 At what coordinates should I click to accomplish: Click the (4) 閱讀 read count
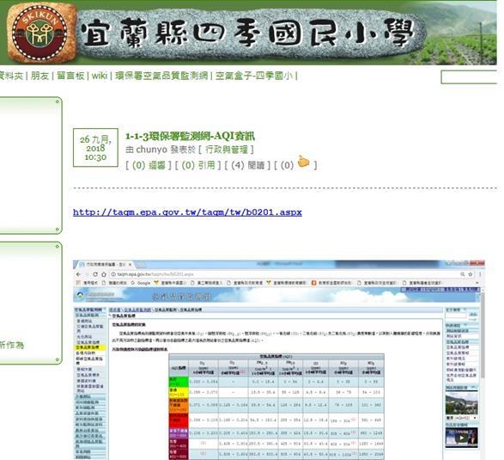(x=247, y=165)
